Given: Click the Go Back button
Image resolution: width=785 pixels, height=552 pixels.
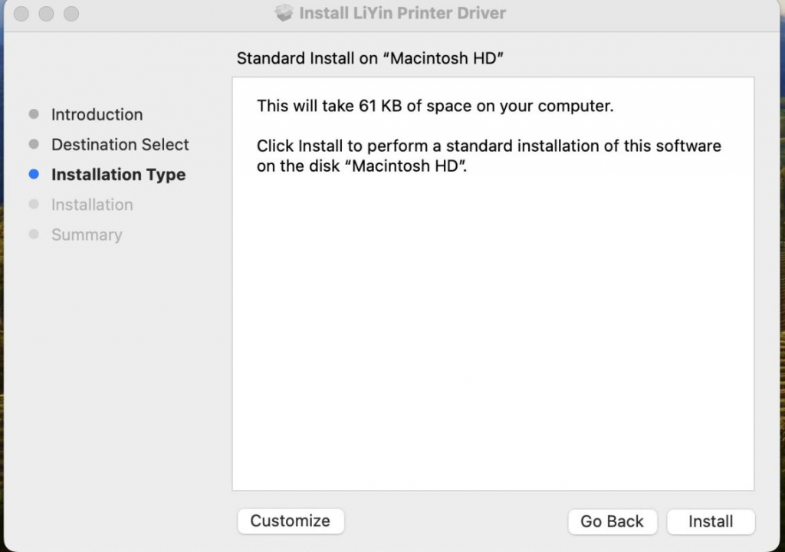Looking at the screenshot, I should pyautogui.click(x=612, y=521).
